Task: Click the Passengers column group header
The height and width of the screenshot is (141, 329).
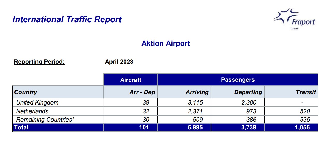Action: point(238,80)
